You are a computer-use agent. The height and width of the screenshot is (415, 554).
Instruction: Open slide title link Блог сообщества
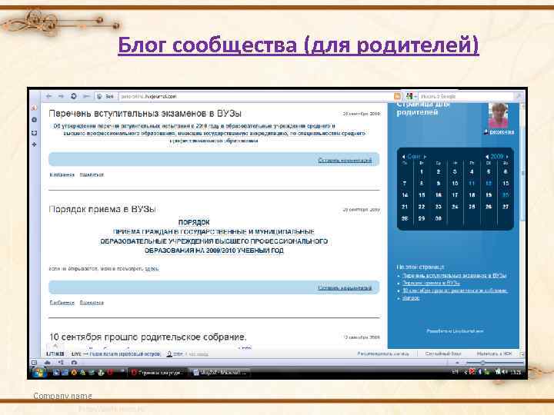[x=299, y=45]
